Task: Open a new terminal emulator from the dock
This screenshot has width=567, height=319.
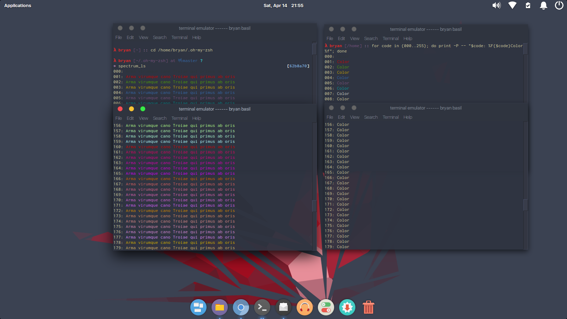Action: (x=262, y=307)
